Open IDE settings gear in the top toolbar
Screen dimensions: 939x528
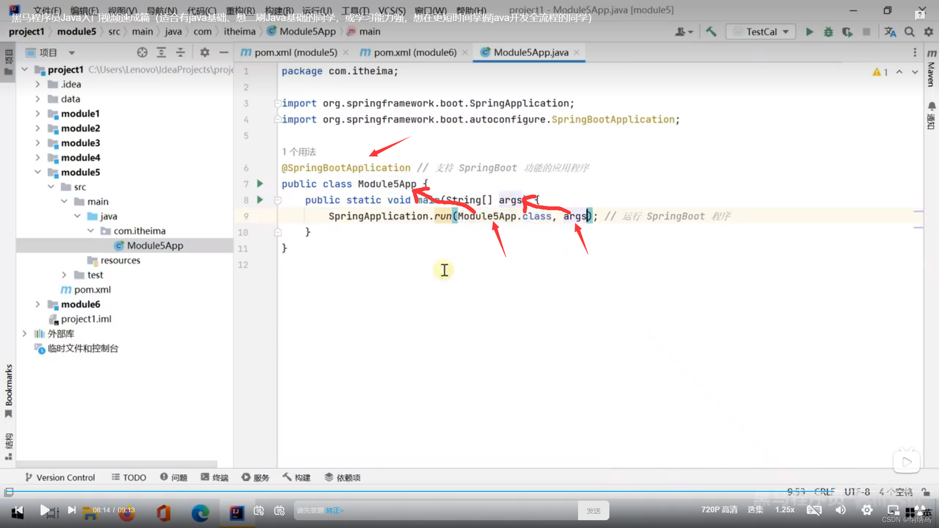click(x=928, y=32)
